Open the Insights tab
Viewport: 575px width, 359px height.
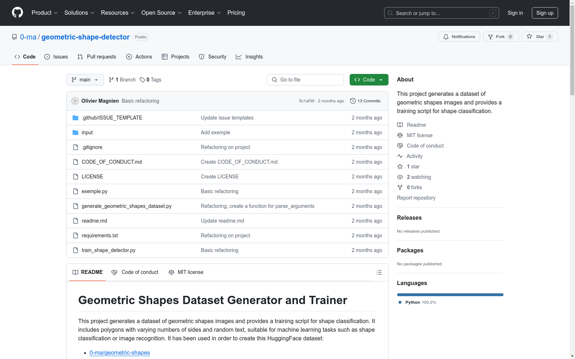click(249, 57)
